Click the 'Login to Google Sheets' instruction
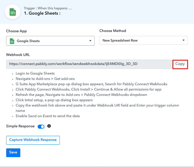 35,74
